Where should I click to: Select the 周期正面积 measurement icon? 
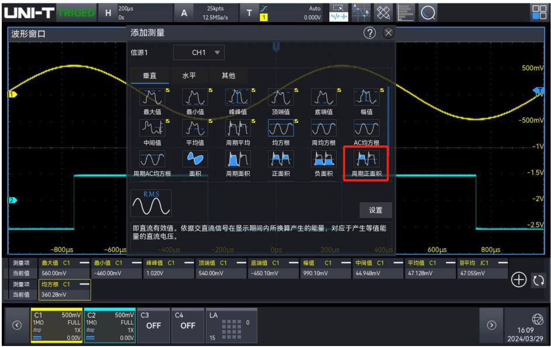pyautogui.click(x=366, y=159)
